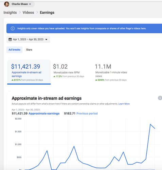Click Approximate earnings legend label
Image resolution: width=162 pixels, height=170 pixels.
[44, 114]
